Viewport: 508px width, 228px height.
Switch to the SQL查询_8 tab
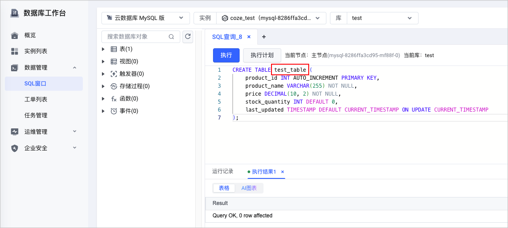click(227, 37)
